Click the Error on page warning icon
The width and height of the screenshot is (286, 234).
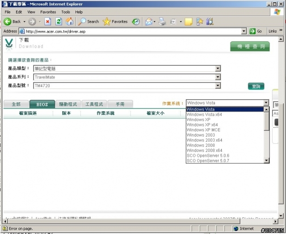click(x=5, y=229)
